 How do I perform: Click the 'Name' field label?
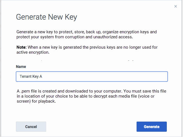21,67
